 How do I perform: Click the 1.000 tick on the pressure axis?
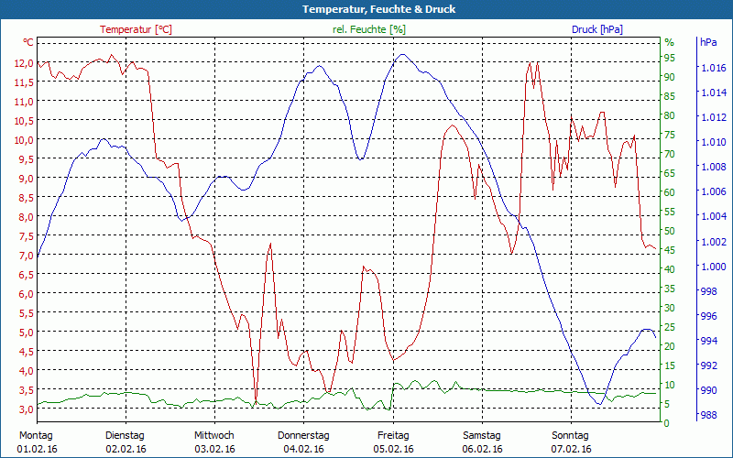pos(712,267)
